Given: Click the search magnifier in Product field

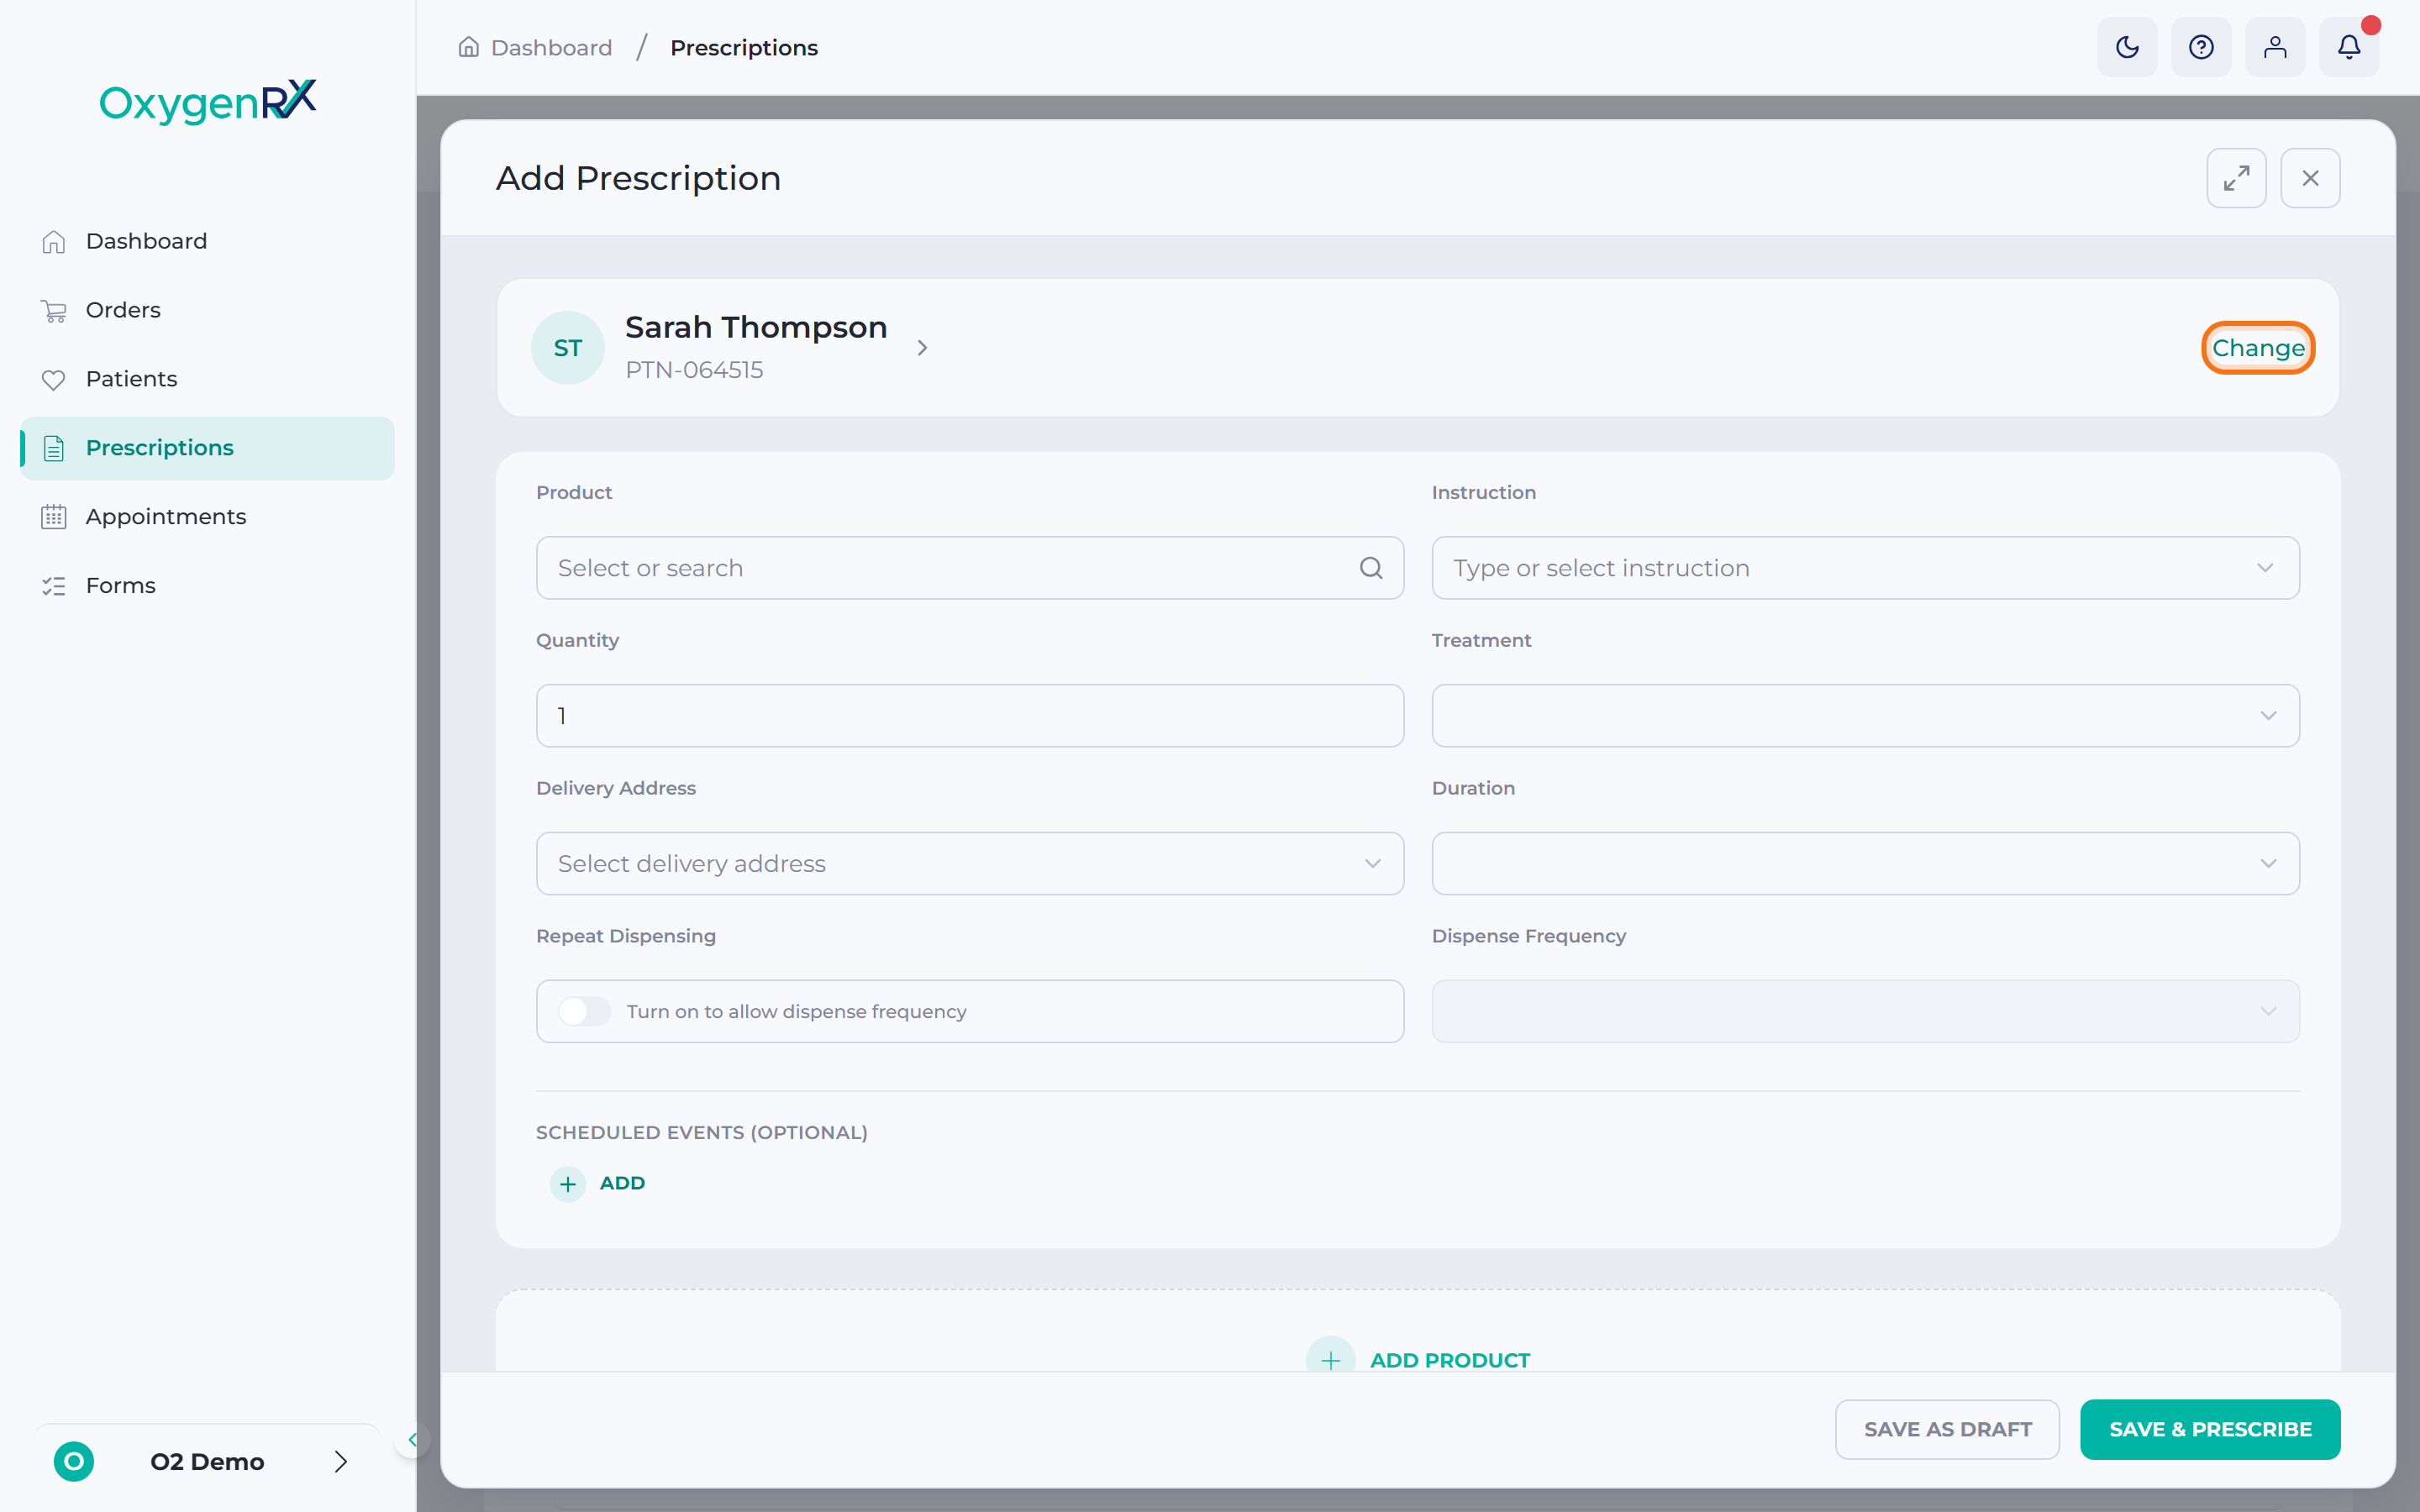Looking at the screenshot, I should click(x=1371, y=568).
